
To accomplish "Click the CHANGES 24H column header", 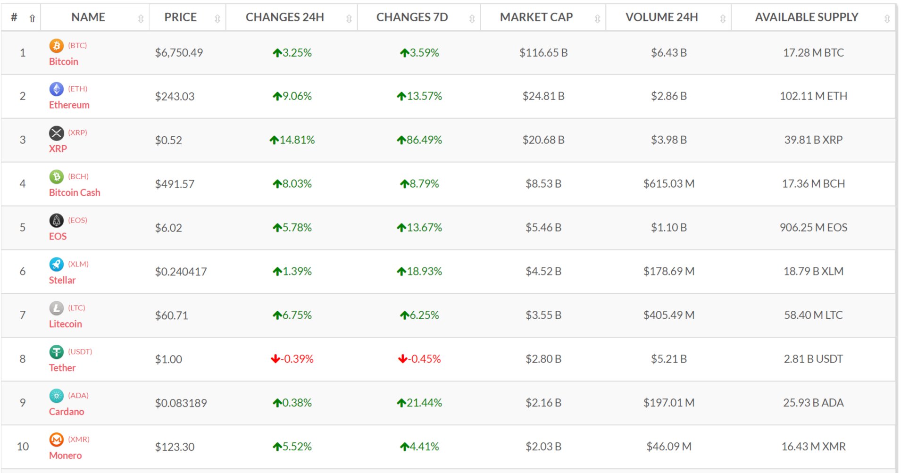I will pos(291,17).
